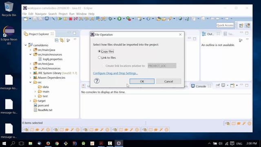
Task: Collapse the cameldemo project node
Action: [x=26, y=45]
